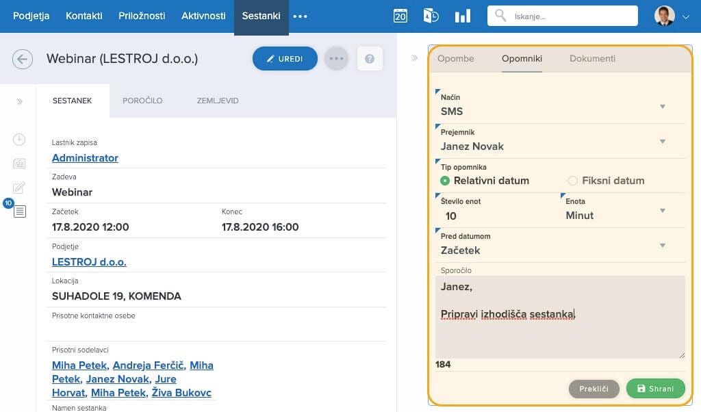Open the Kontakti menu
Image resolution: width=701 pixels, height=412 pixels.
point(84,16)
